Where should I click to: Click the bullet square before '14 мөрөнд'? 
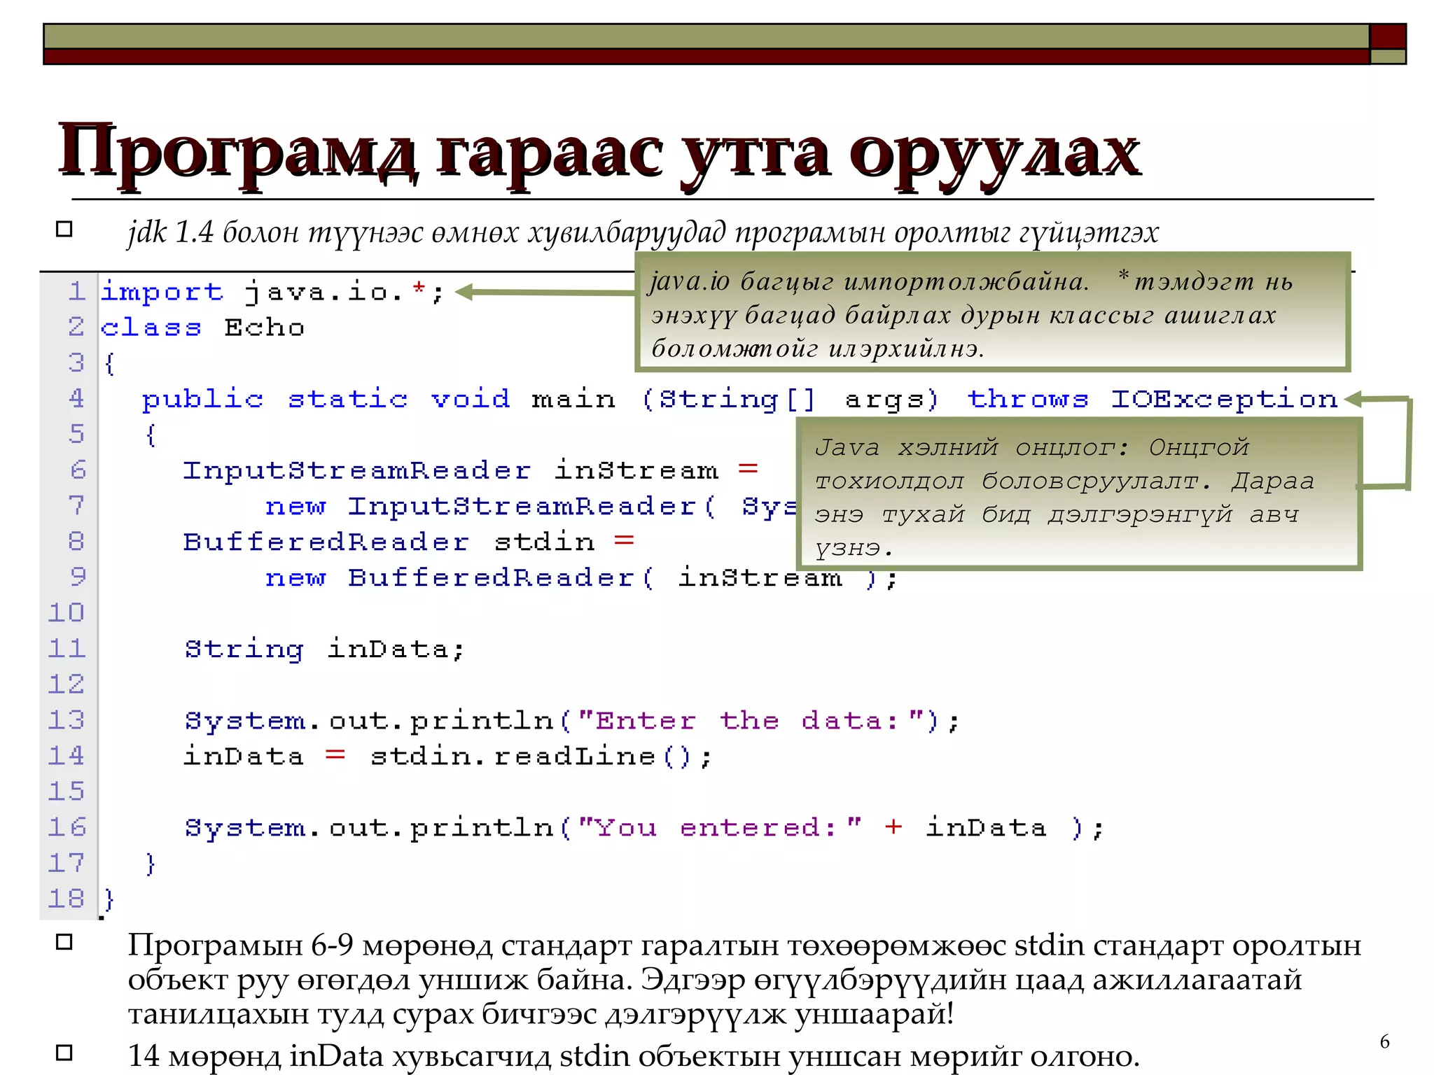tap(64, 1053)
